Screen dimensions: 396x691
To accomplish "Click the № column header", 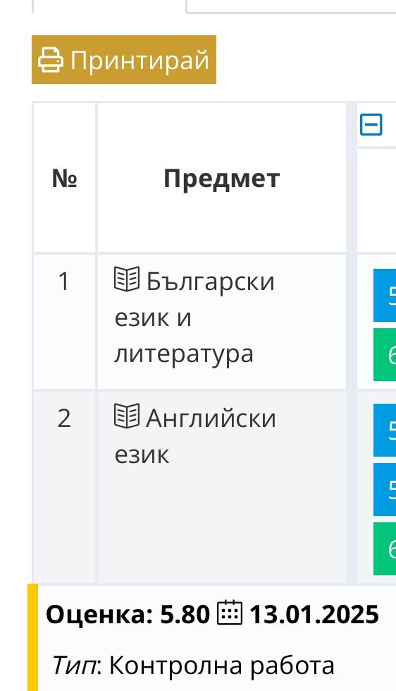I will [x=64, y=178].
